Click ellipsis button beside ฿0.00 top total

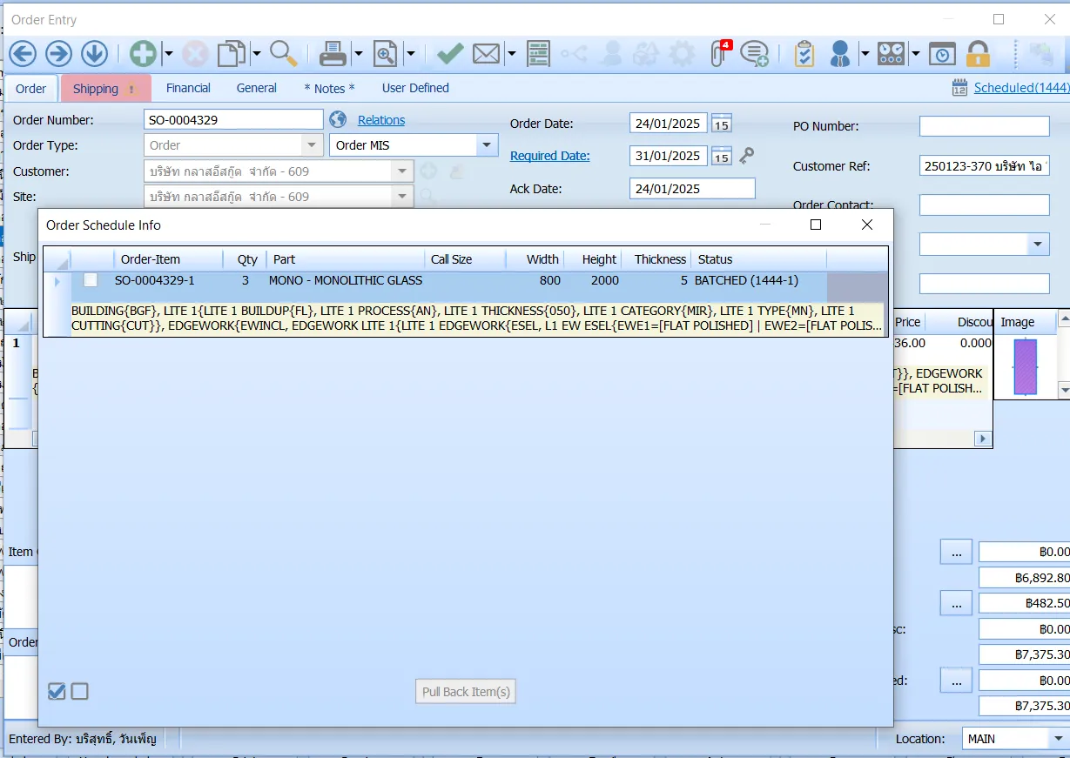[956, 552]
